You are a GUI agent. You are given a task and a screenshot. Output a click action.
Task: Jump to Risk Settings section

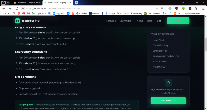point(159,67)
